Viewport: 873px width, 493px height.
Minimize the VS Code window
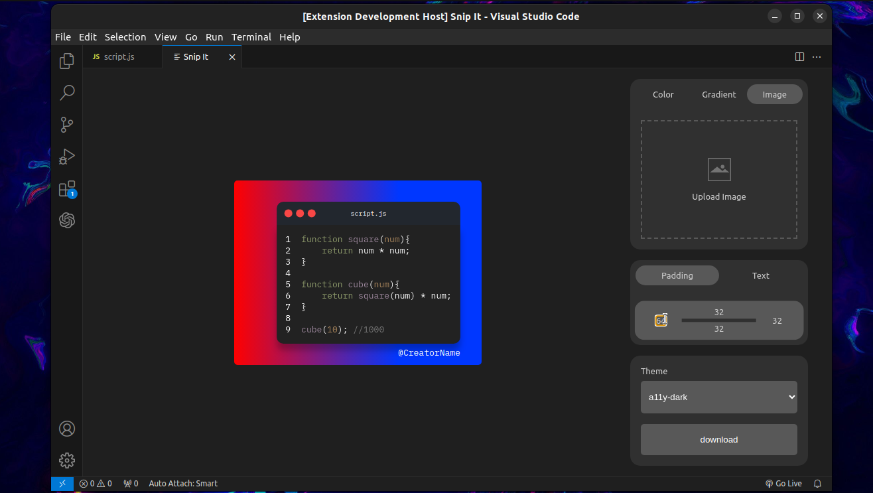point(774,16)
